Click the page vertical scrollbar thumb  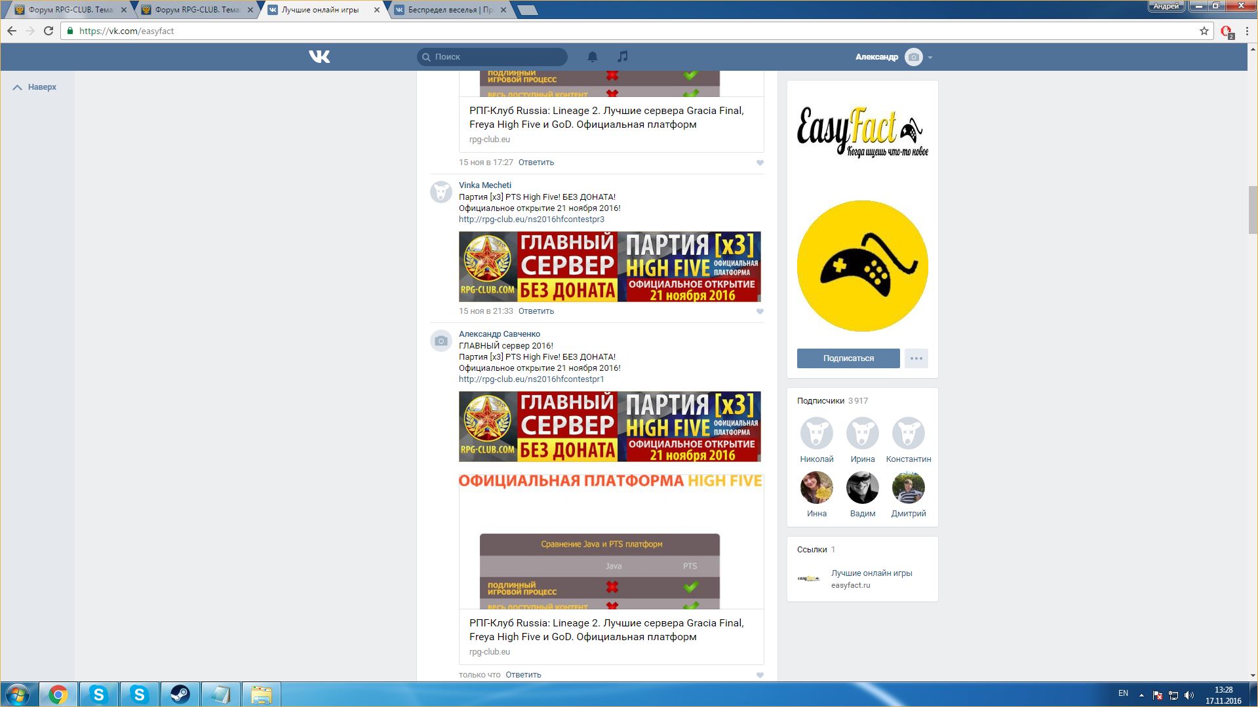point(1253,210)
